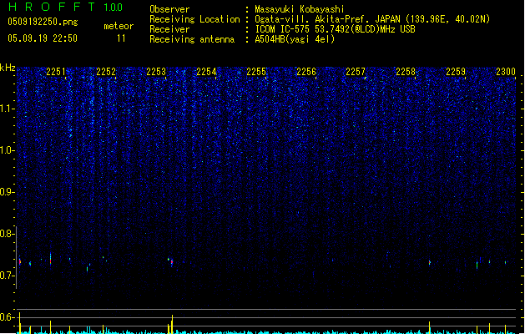Click the HROFFT 1.0.0 title text
525x334 pixels.
(x=65, y=7)
